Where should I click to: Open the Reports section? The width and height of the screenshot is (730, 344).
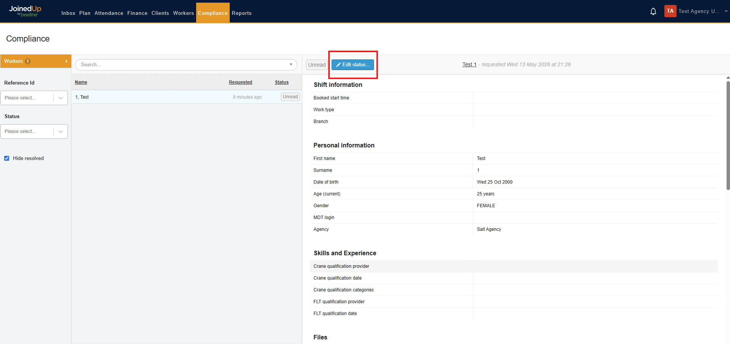click(242, 13)
